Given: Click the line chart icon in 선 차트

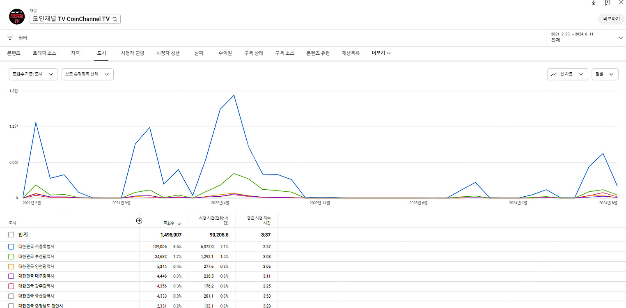Looking at the screenshot, I should pos(554,74).
